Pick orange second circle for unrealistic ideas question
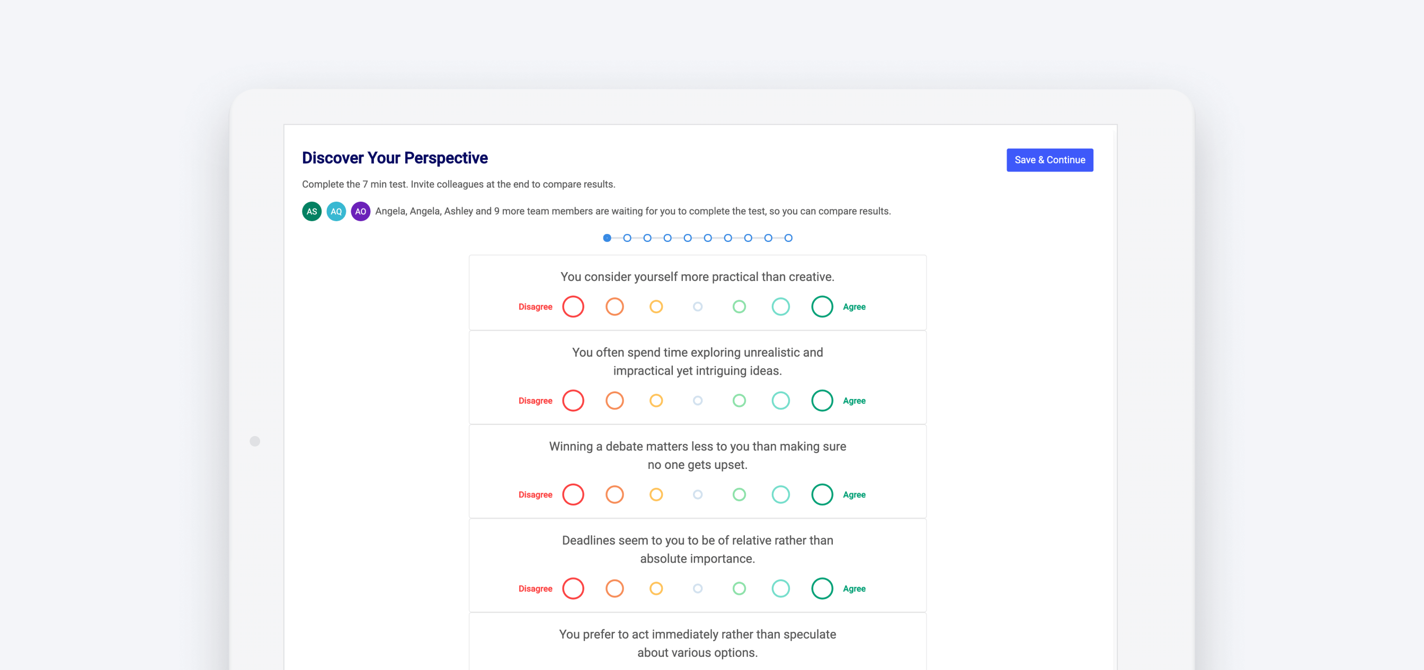Viewport: 1424px width, 670px height. pyautogui.click(x=615, y=401)
